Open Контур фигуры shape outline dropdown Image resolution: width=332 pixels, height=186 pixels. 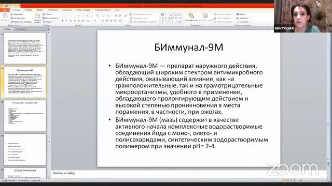223,18
